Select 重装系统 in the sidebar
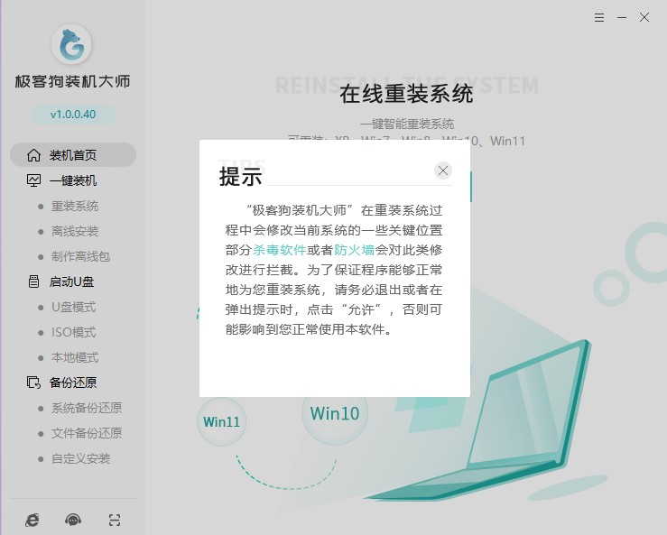Image resolution: width=667 pixels, height=535 pixels. pyautogui.click(x=75, y=206)
